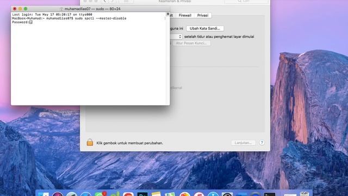Open Terminal icon in the Dock

pos(270,194)
